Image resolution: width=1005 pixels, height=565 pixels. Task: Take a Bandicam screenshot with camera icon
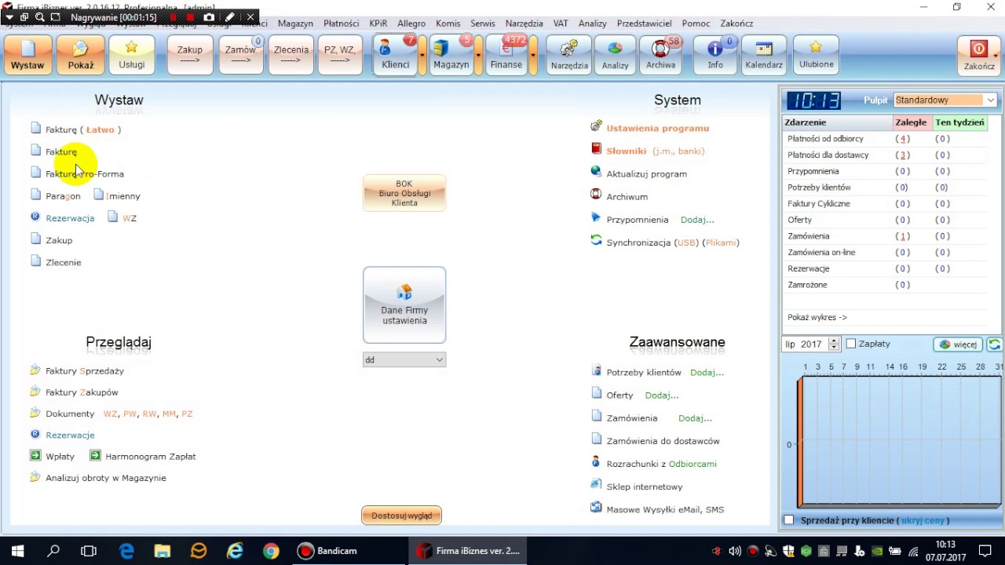209,16
